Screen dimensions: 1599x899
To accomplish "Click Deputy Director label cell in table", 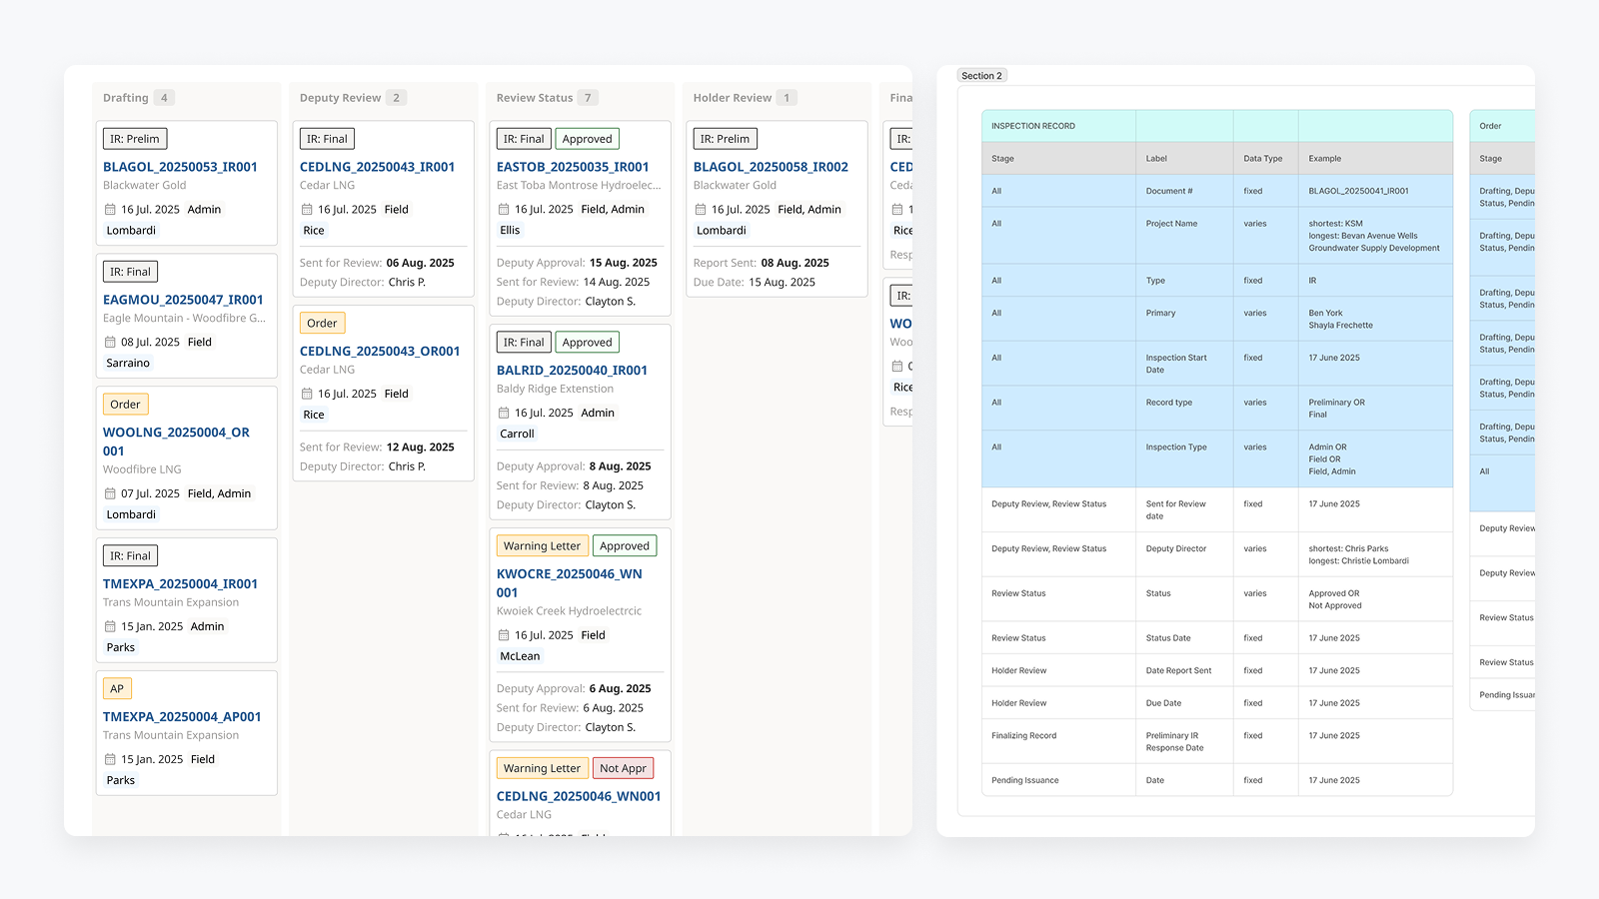I will tap(1184, 554).
